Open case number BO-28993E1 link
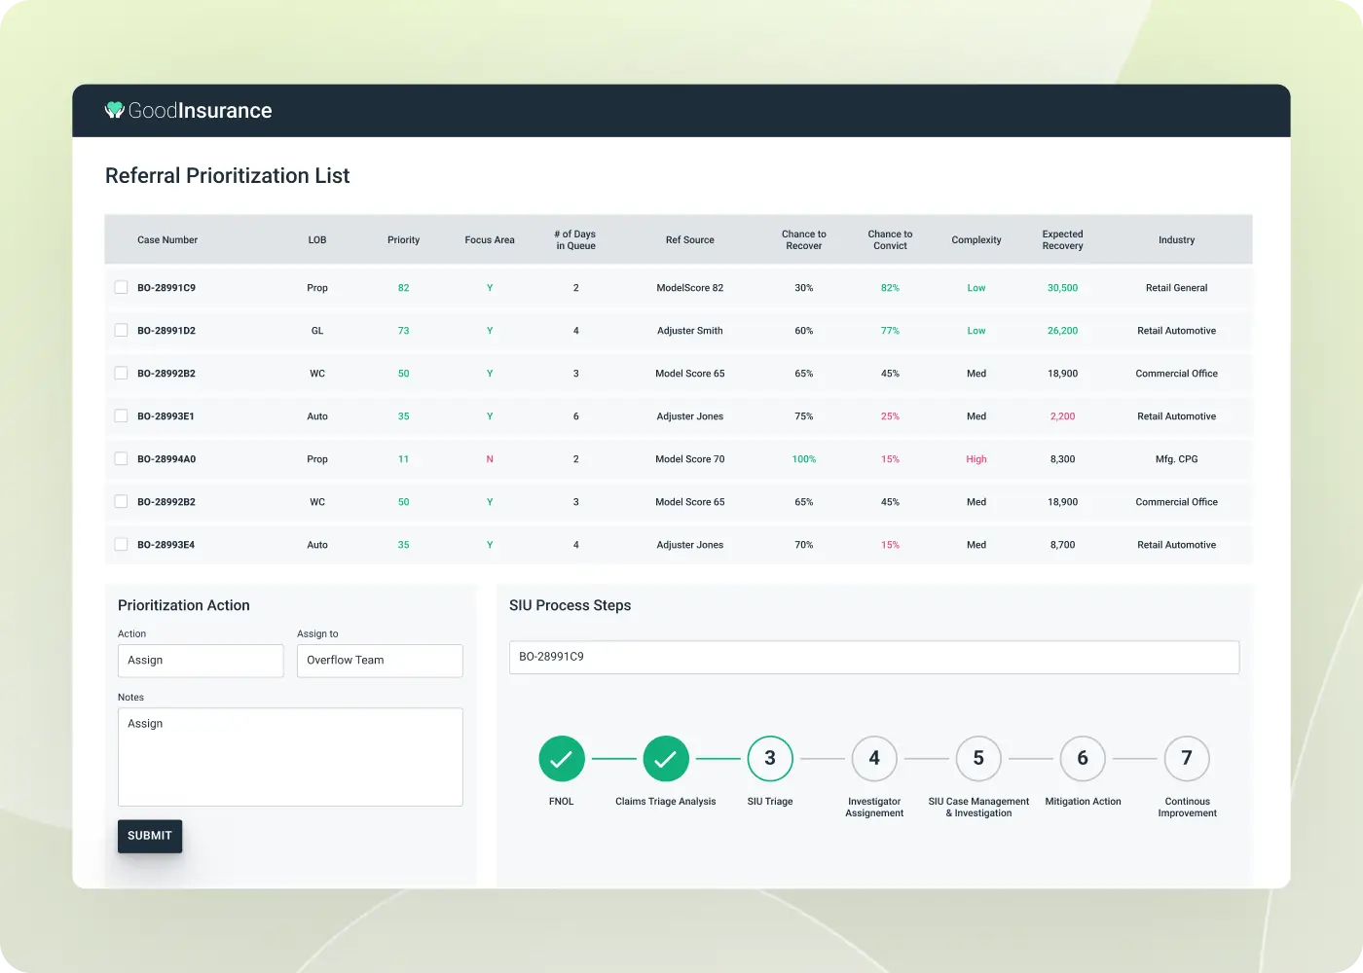This screenshot has width=1363, height=973. [x=166, y=416]
